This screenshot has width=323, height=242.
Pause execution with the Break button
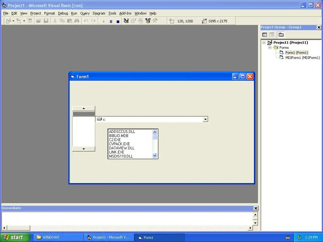[x=111, y=21]
